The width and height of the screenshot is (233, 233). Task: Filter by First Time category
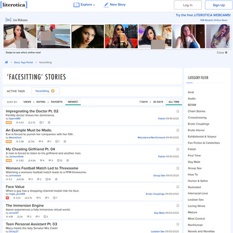(194, 156)
